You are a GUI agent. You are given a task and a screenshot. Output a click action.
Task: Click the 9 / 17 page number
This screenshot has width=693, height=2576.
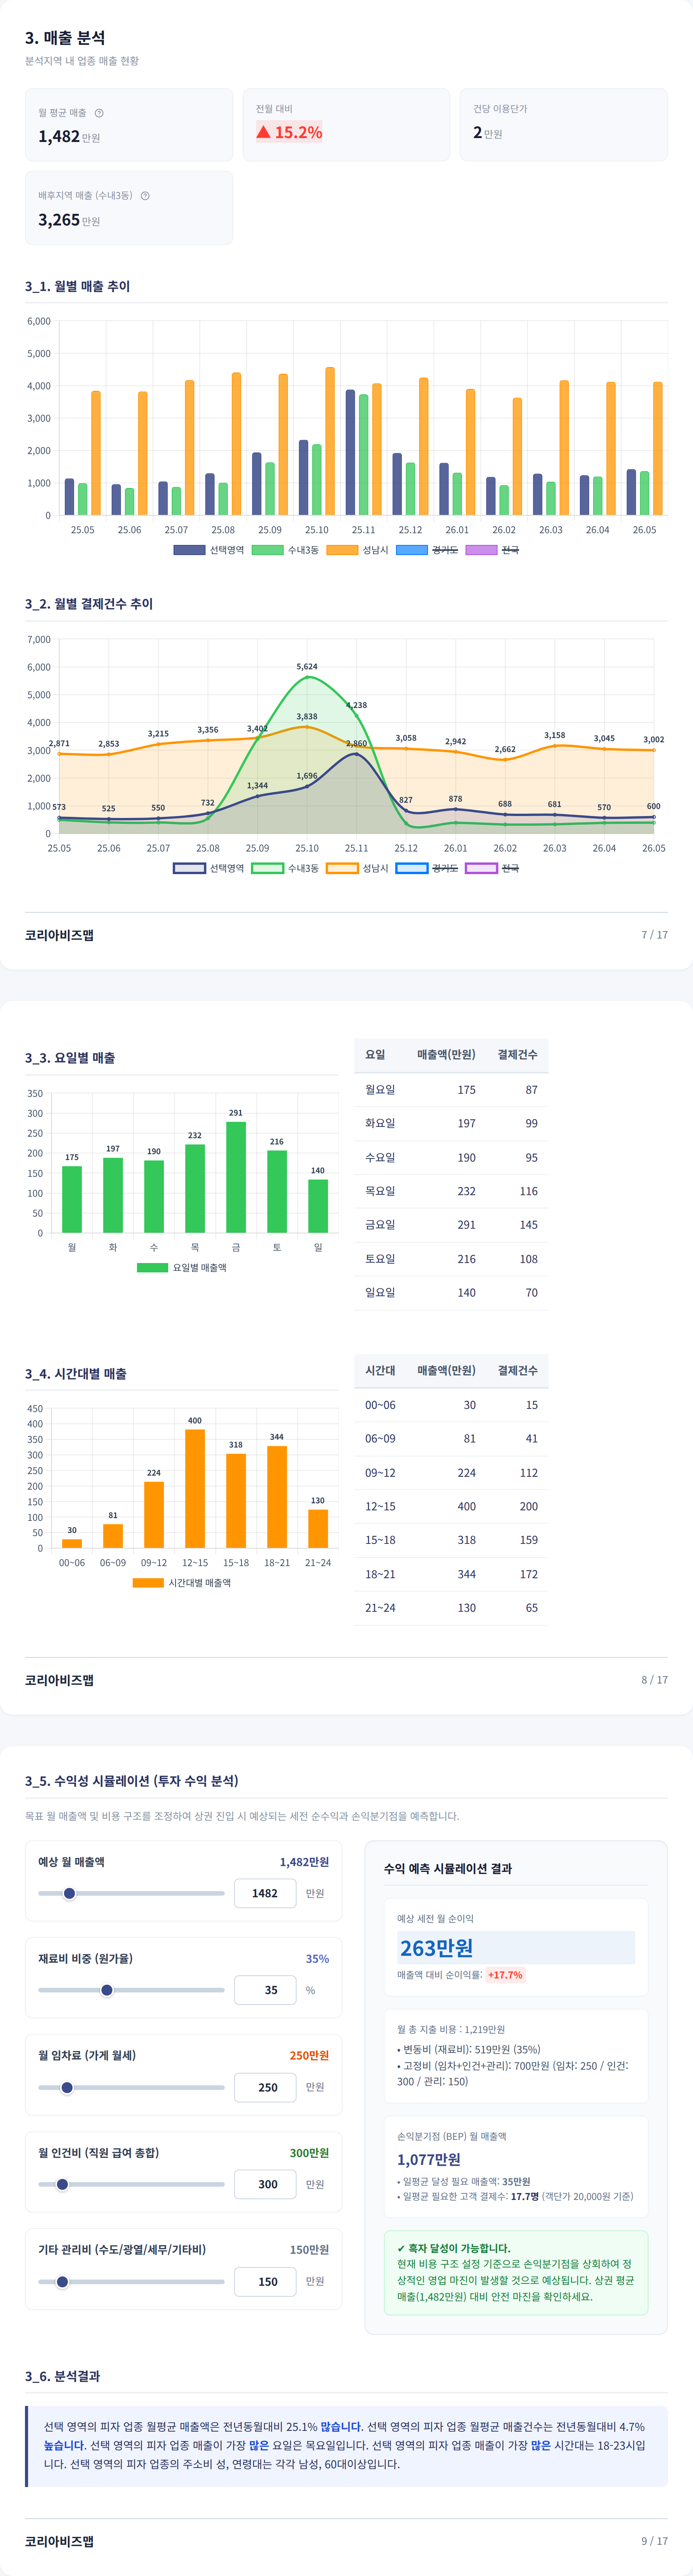coord(655,2541)
